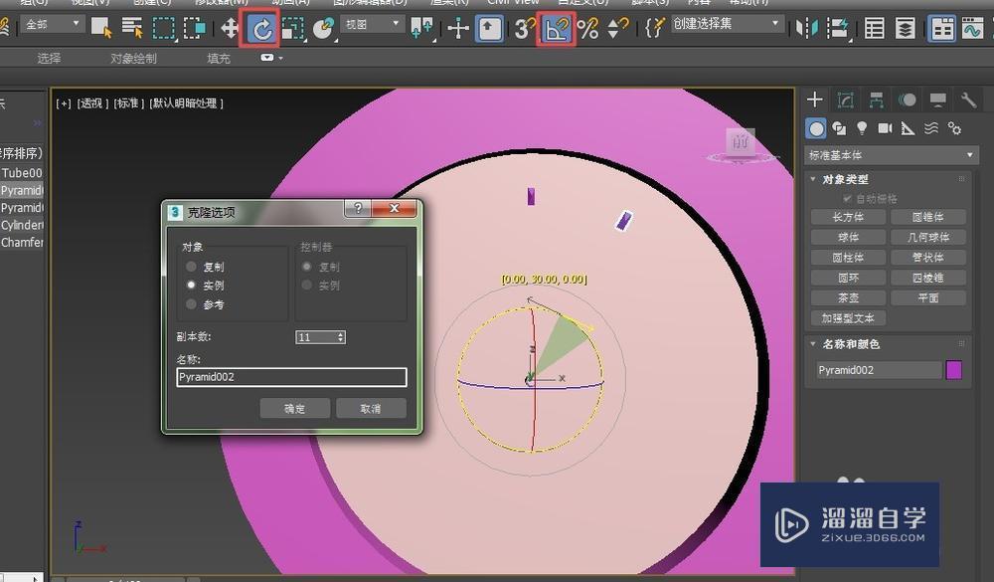Image resolution: width=994 pixels, height=582 pixels.
Task: Expand the 全部 selection filter dropdown
Action: (x=52, y=23)
